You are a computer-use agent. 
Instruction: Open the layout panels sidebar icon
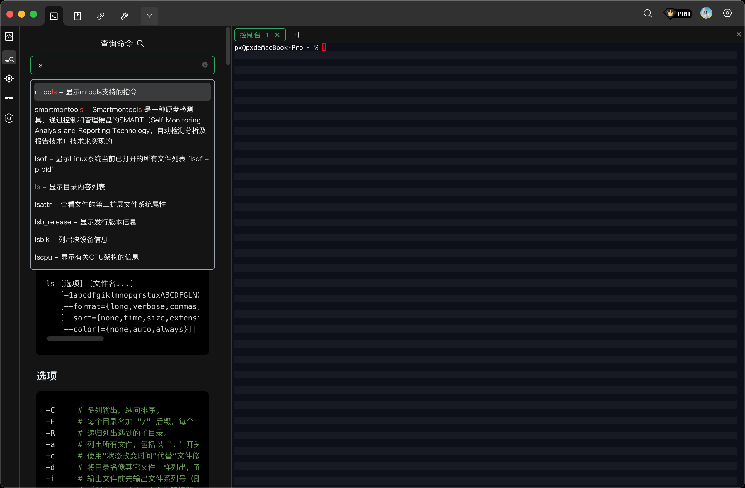coord(9,100)
